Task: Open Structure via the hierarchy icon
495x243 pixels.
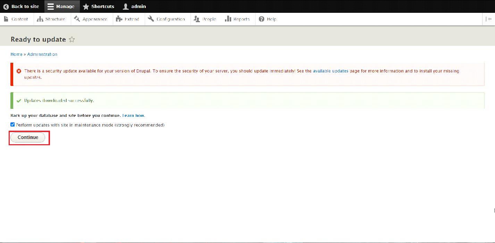Action: point(40,19)
